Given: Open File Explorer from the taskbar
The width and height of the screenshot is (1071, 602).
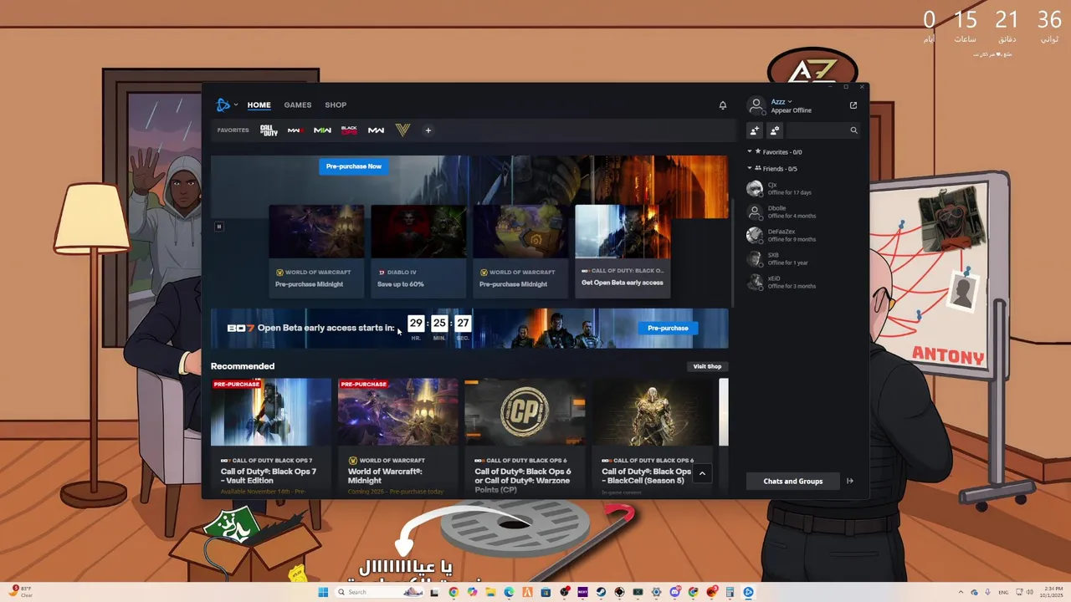Looking at the screenshot, I should [x=490, y=592].
